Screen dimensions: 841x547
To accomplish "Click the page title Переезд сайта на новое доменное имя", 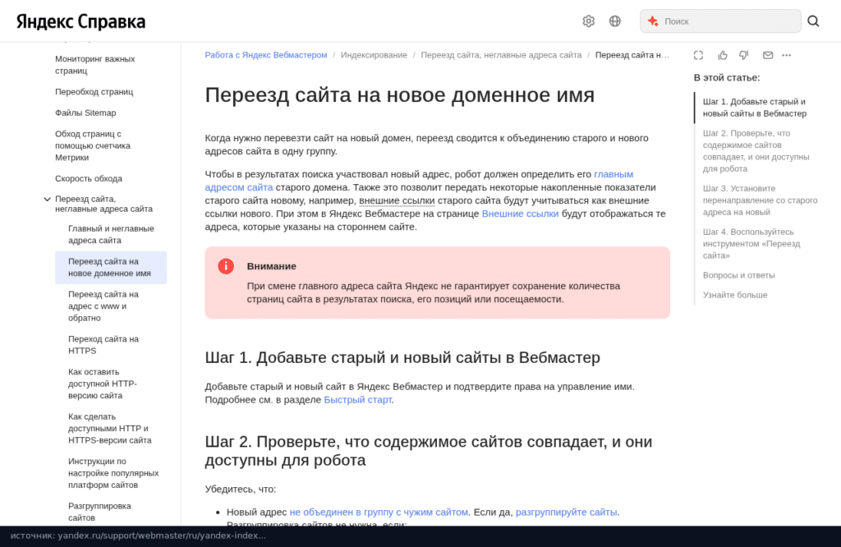I will click(x=400, y=95).
